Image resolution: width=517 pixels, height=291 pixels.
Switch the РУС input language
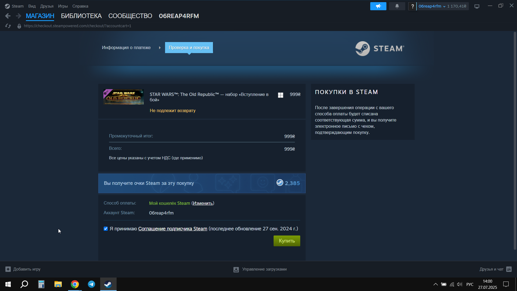tap(470, 284)
